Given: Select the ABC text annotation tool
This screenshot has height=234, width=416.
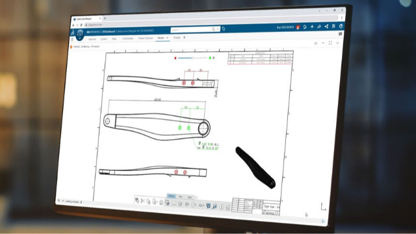Looking at the screenshot, I should click(201, 205).
